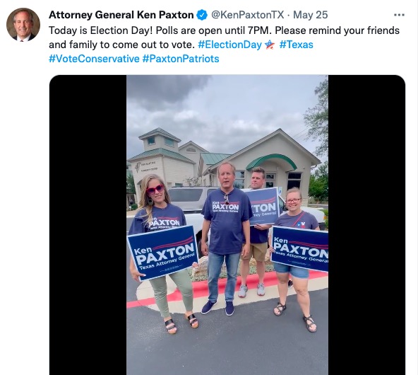Click the blue verified badge checkmark
This screenshot has height=375, width=418.
click(x=202, y=15)
